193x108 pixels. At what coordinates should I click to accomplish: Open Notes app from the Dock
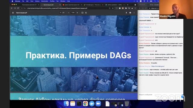(x=73, y=103)
